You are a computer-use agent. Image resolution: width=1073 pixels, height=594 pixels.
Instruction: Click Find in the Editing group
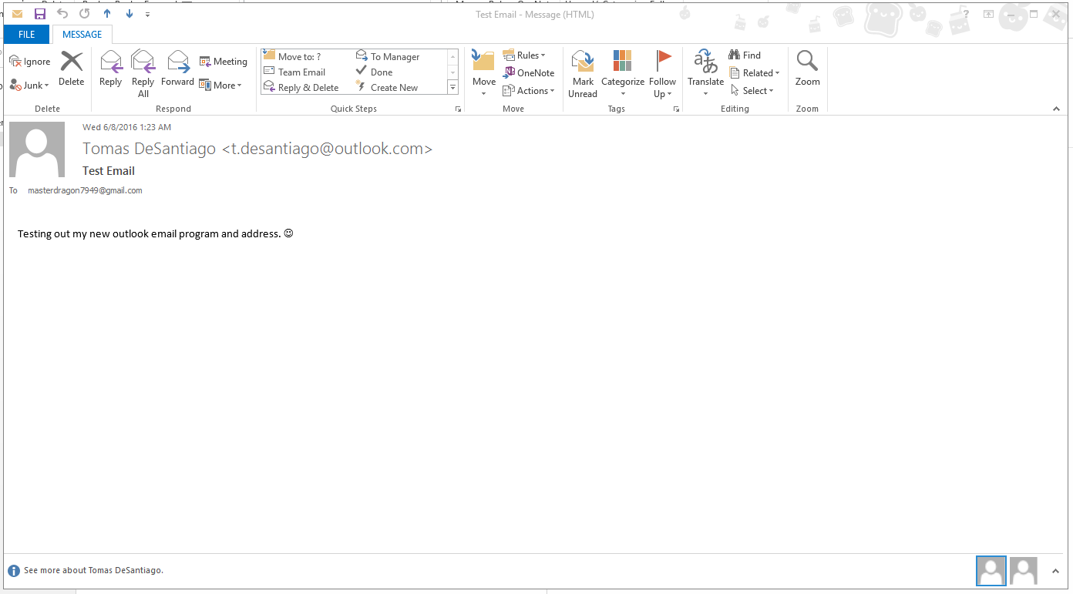pyautogui.click(x=745, y=55)
